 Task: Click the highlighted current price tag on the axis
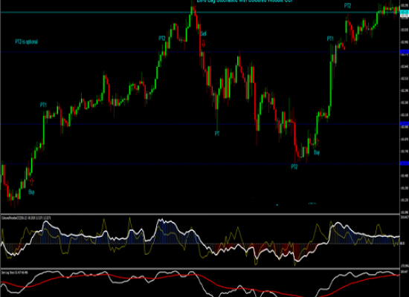[405, 12]
